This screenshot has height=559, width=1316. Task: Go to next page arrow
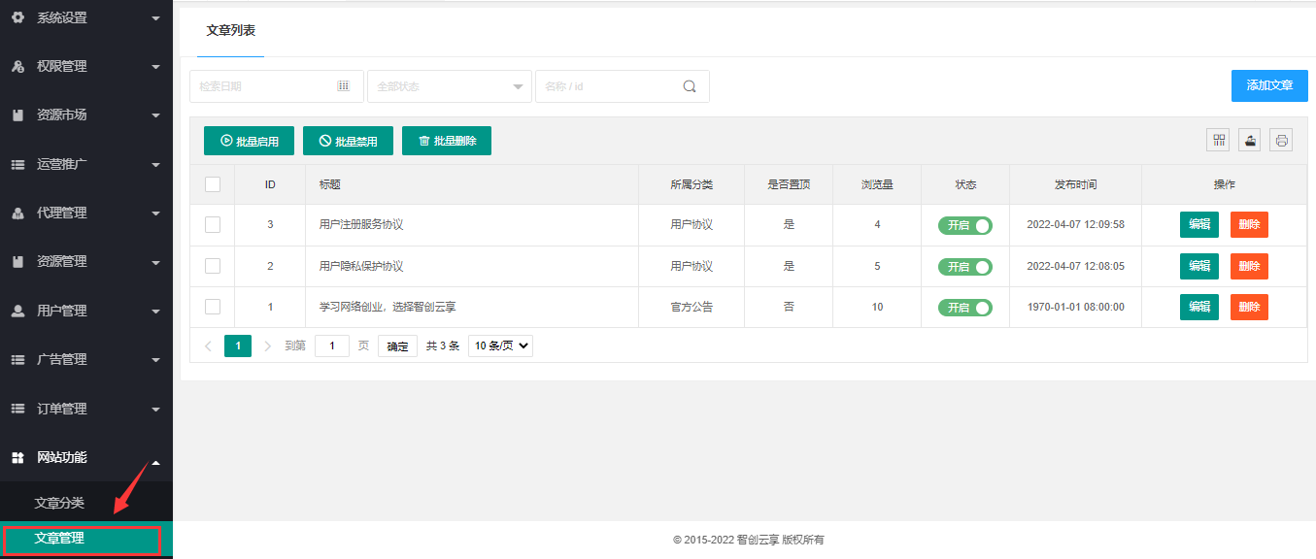[268, 345]
